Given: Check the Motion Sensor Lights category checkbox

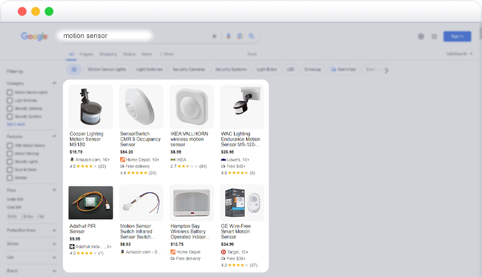Looking at the screenshot, I should 10,93.
